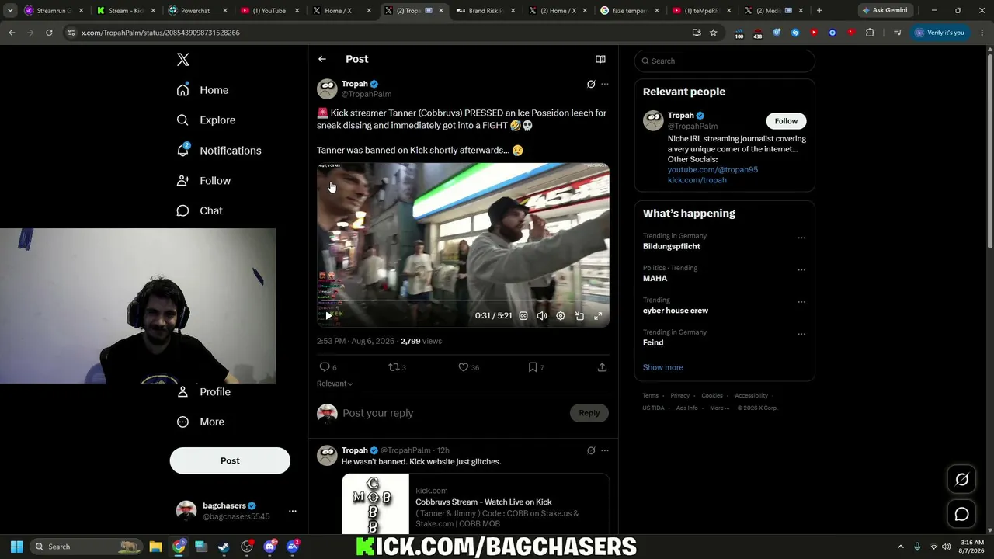Open floating Grok button
The height and width of the screenshot is (559, 994).
[961, 480]
